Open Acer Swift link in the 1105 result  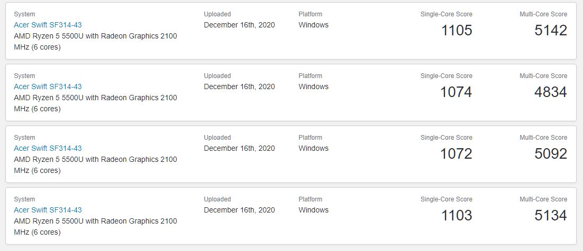(x=48, y=25)
